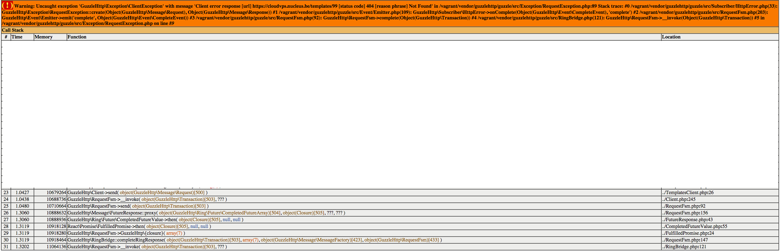Click row number 31 cell

coord(6,247)
